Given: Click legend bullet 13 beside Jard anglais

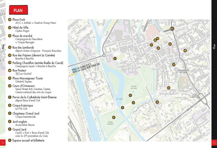Looking at the screenshot, I should (10, 122).
